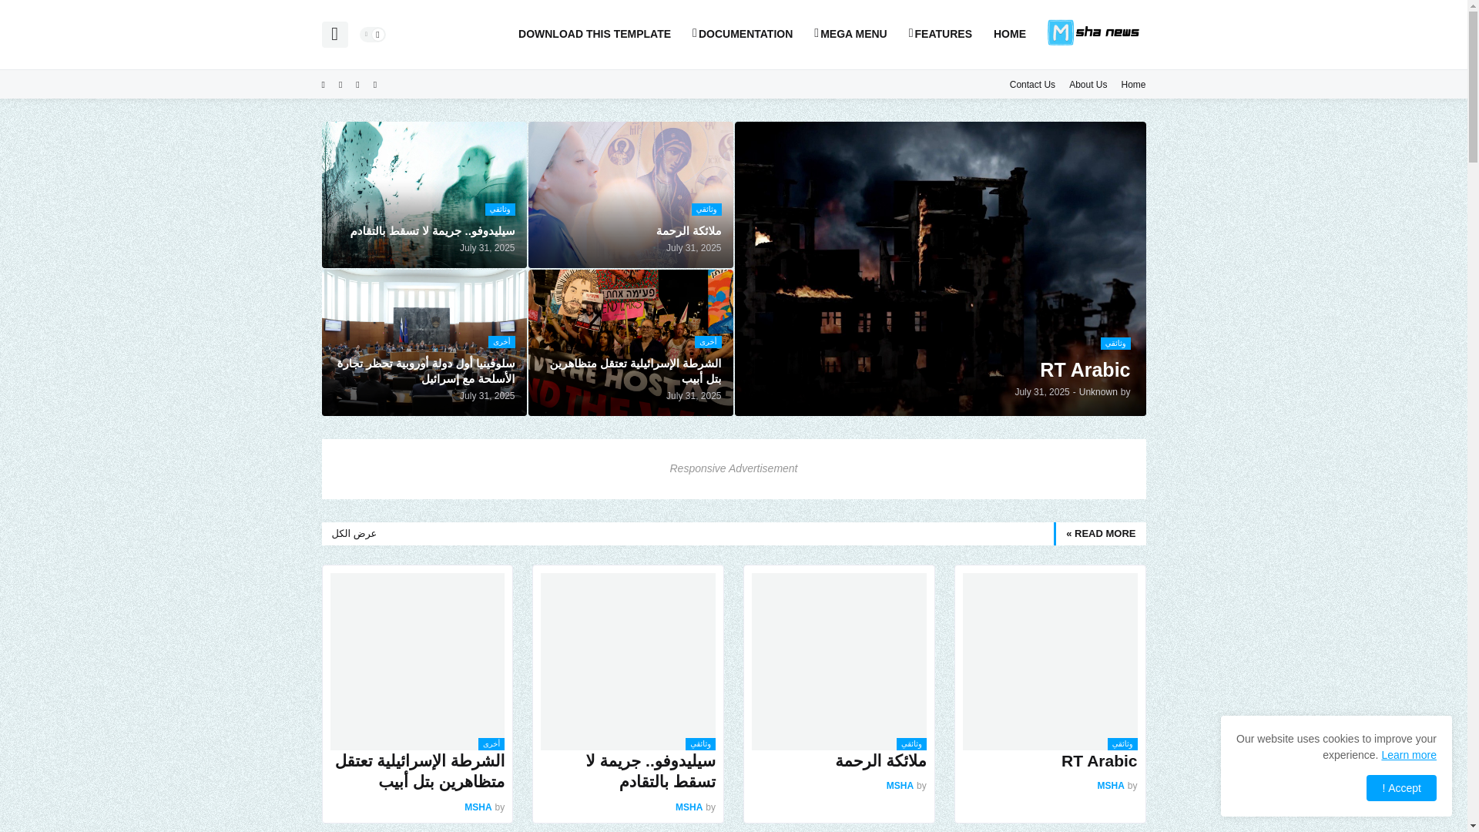Click the grid title الشرطة الإسرائيلية تعتقل متظاهرين بتل أبيب

pyautogui.click(x=420, y=771)
